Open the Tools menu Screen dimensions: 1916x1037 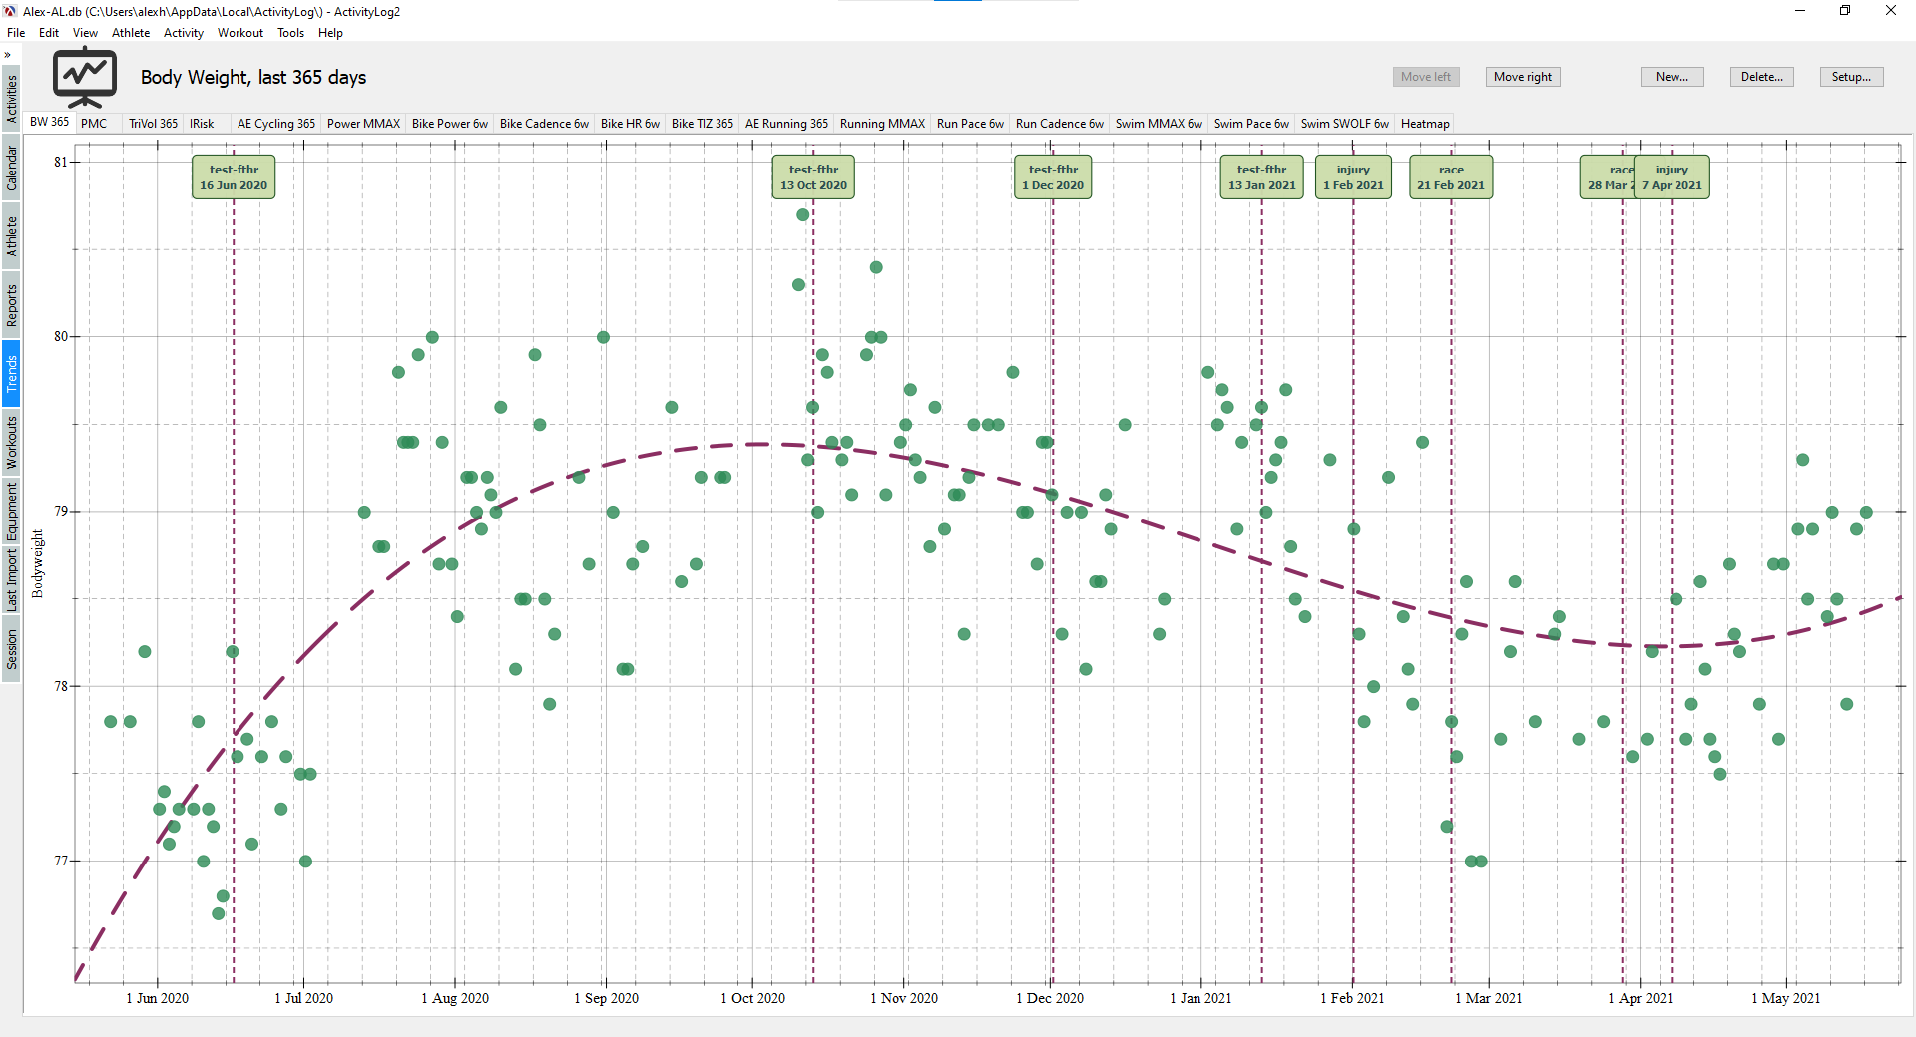pos(290,33)
